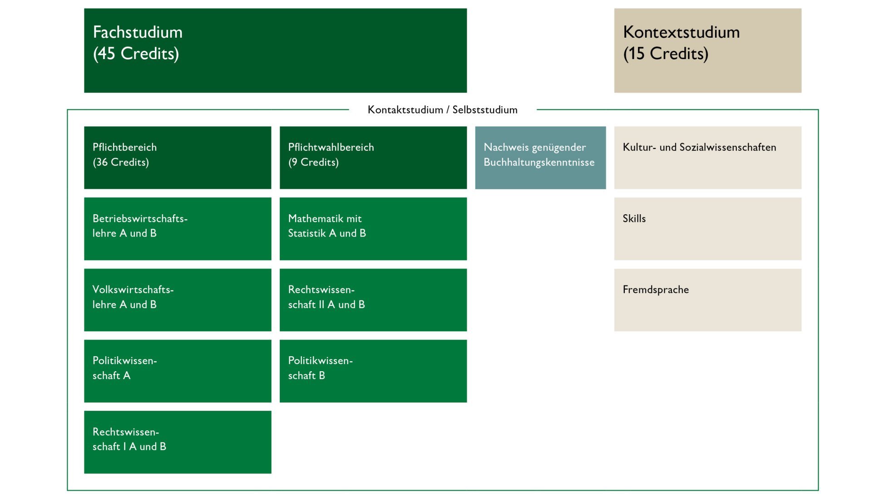
Task: Select Volkswirtschaftslehre A und B tile
Action: [178, 300]
